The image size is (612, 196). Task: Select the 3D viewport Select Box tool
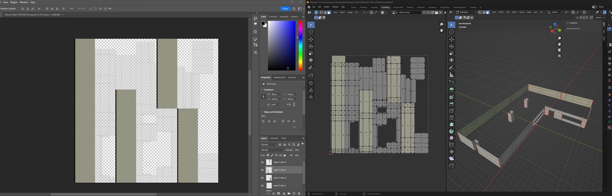[451, 24]
